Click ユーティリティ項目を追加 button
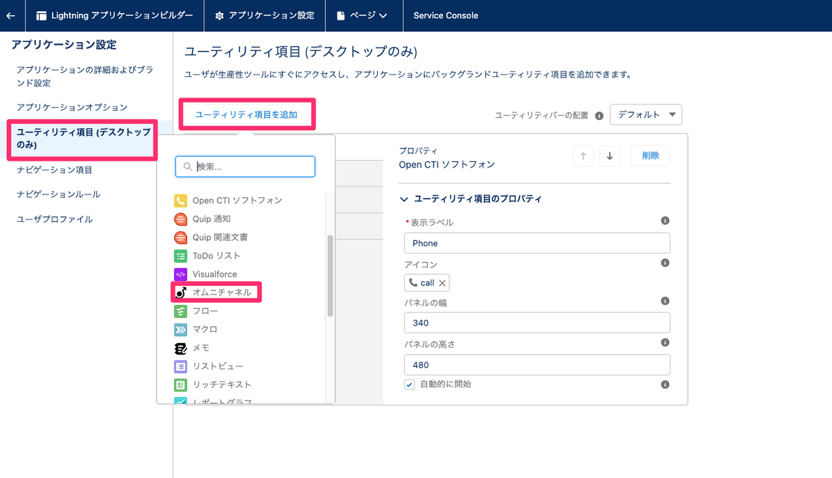 click(246, 114)
